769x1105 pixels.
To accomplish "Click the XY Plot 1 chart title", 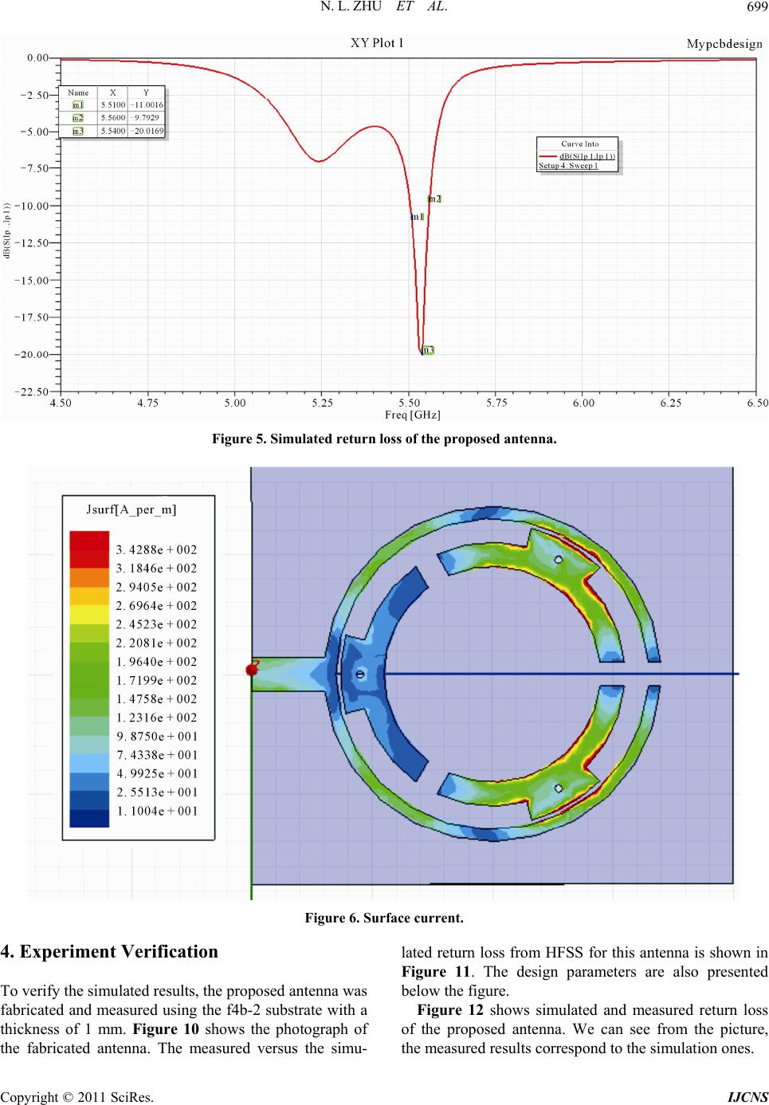I will pos(377,43).
